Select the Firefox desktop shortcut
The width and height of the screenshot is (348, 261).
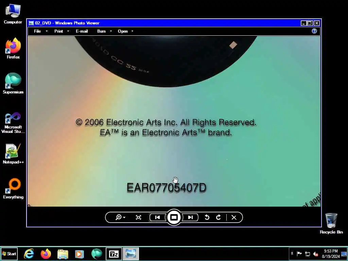(13, 48)
